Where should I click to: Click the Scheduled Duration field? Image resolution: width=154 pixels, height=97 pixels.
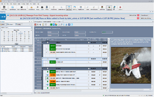coord(53,32)
